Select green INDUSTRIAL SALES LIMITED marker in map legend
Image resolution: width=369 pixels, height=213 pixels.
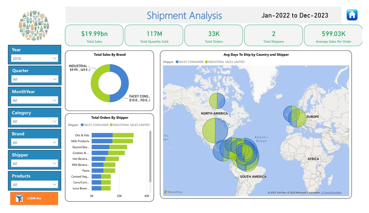[x=206, y=62]
